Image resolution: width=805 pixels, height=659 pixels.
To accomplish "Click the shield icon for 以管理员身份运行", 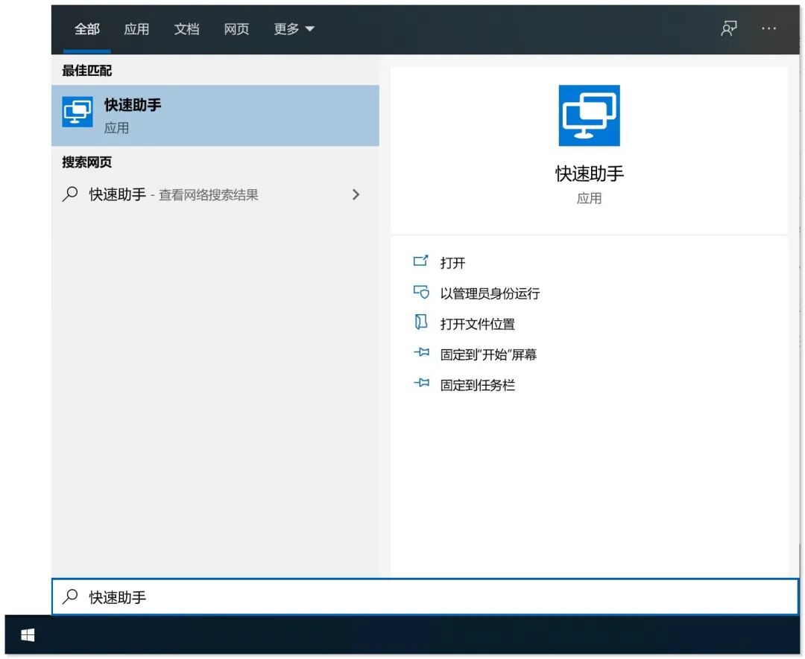I will click(421, 293).
